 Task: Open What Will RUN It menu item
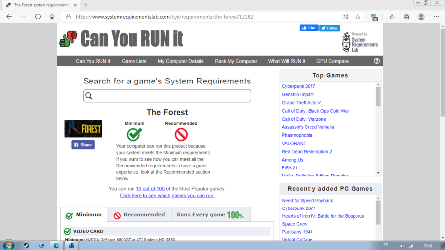point(287,61)
